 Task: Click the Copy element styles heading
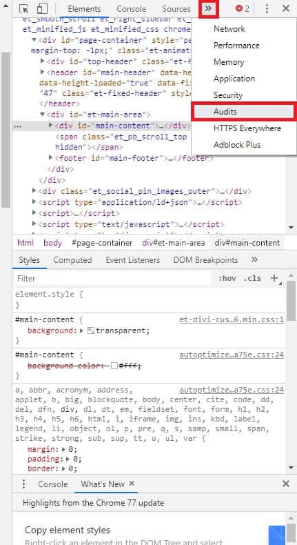68,530
